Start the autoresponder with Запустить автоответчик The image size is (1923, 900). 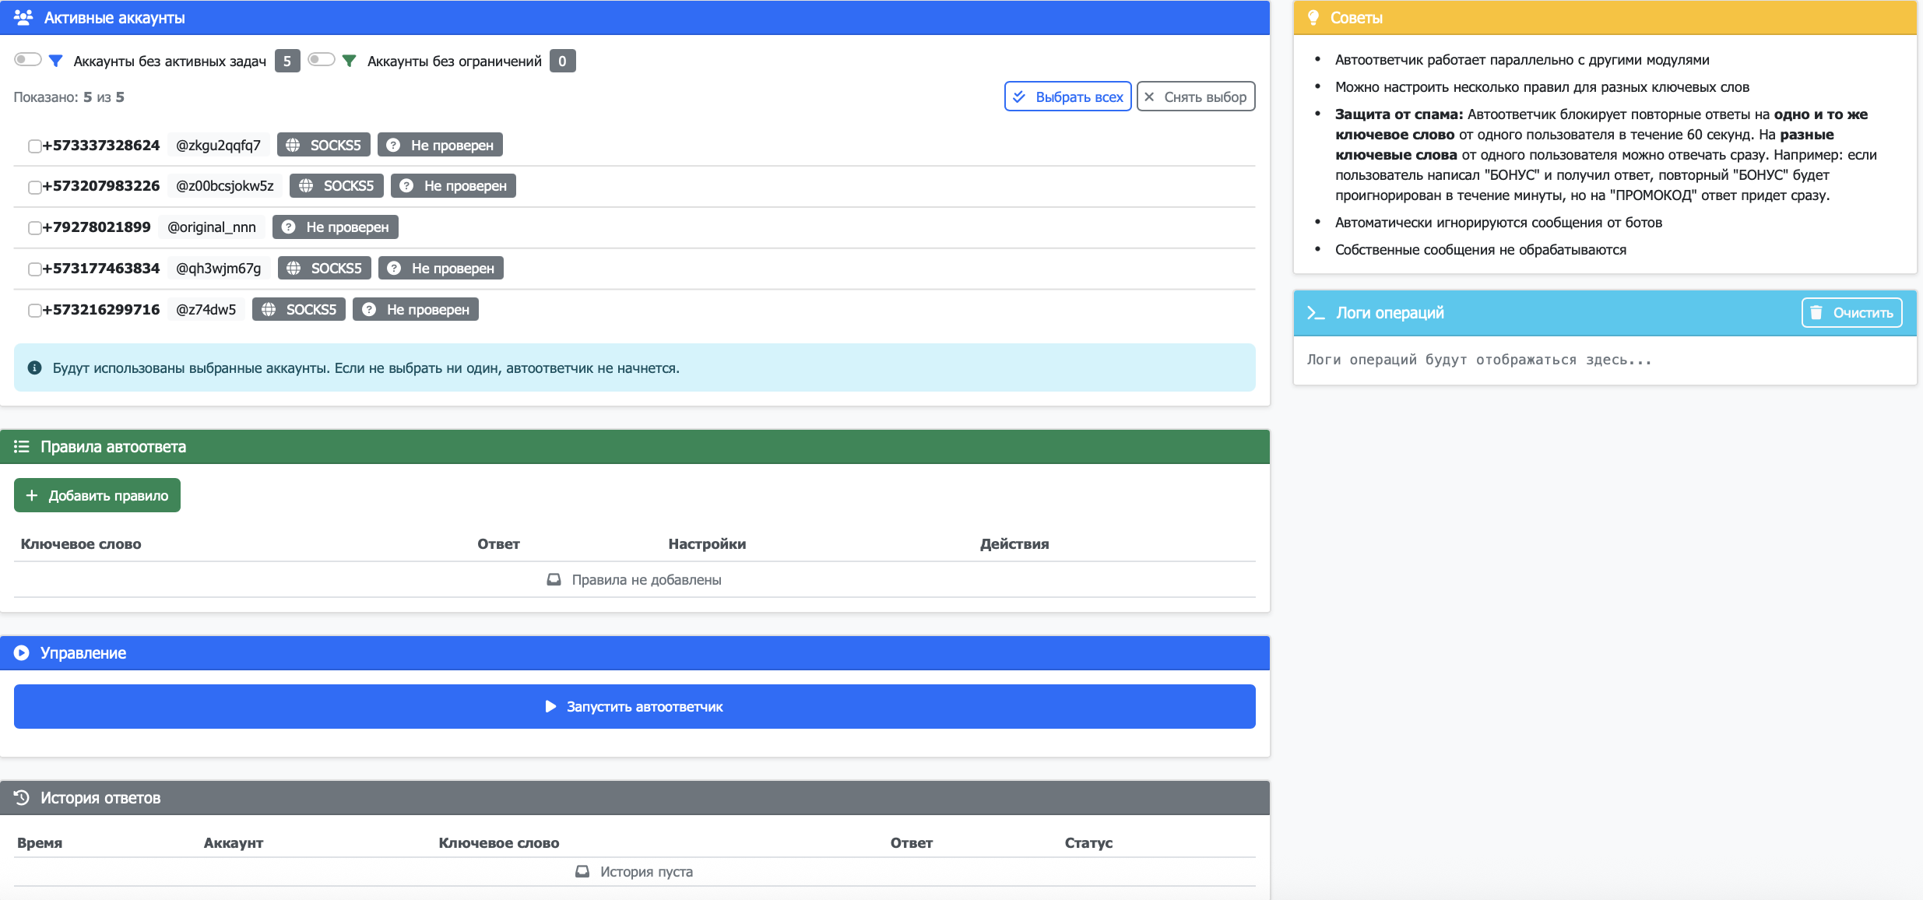pos(635,706)
